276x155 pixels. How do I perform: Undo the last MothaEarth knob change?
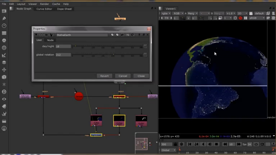tap(122, 35)
